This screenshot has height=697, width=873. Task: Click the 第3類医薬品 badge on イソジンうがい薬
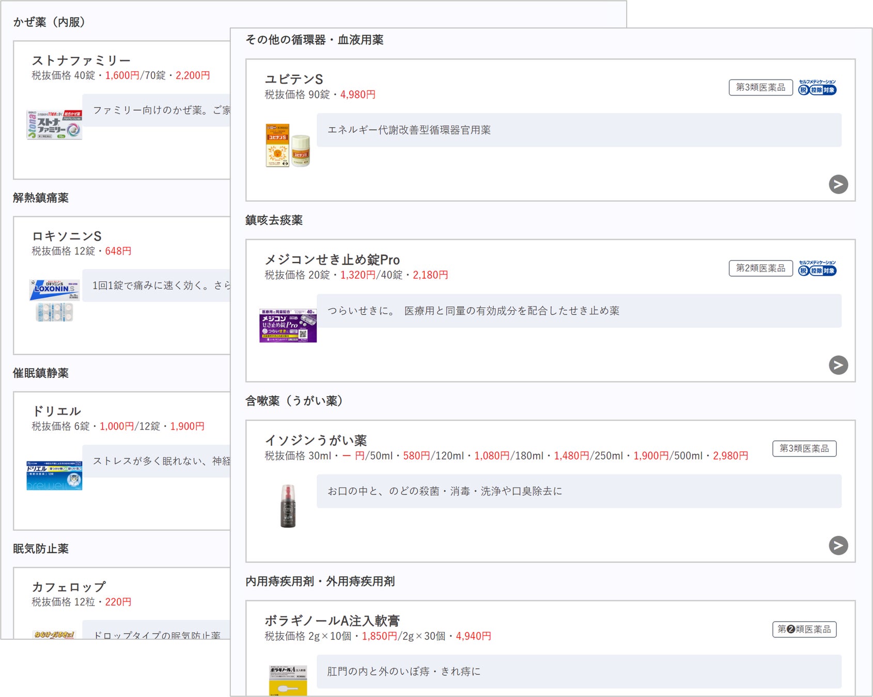804,448
